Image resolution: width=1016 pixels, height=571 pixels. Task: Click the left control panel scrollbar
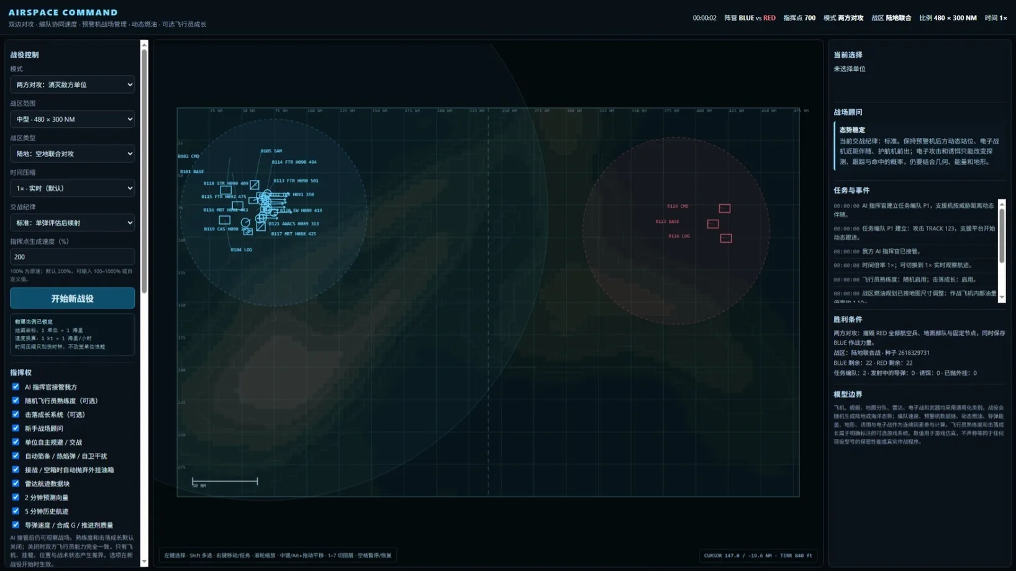[x=145, y=171]
